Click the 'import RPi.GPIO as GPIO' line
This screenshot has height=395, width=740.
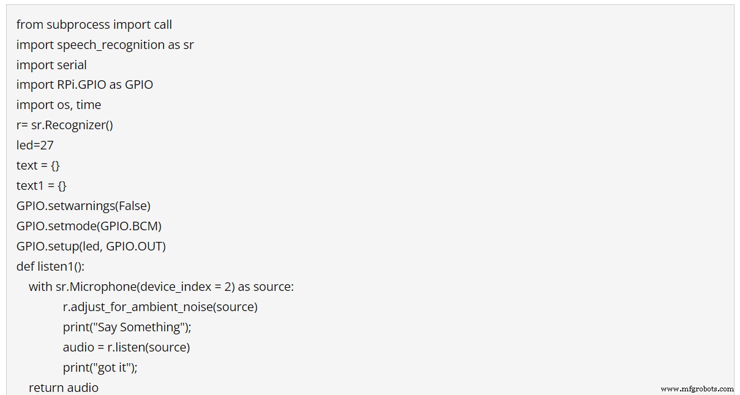84,85
